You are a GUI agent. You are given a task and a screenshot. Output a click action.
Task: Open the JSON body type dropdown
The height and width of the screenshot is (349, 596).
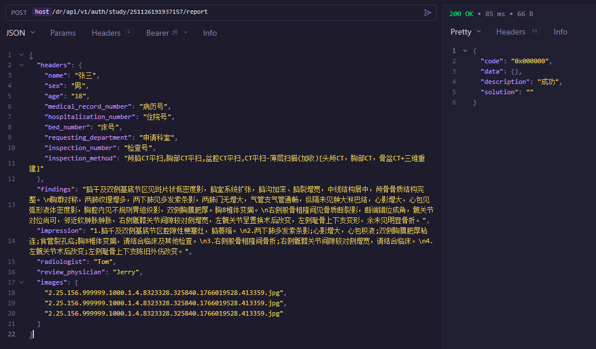pos(20,33)
